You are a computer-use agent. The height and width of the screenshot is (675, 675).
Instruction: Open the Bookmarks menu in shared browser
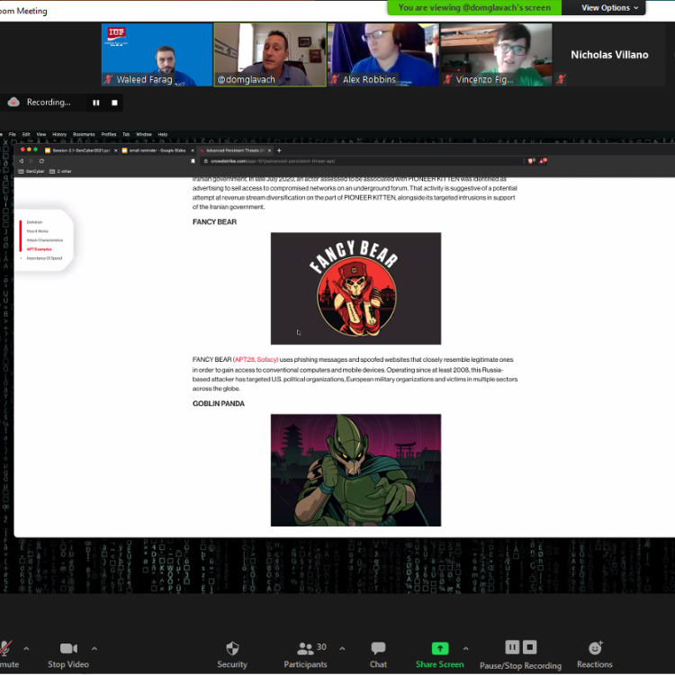point(84,134)
